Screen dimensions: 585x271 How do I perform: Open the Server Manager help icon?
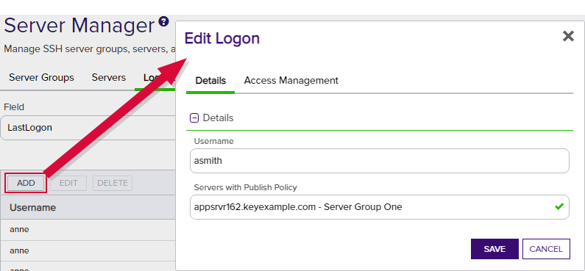(x=163, y=21)
